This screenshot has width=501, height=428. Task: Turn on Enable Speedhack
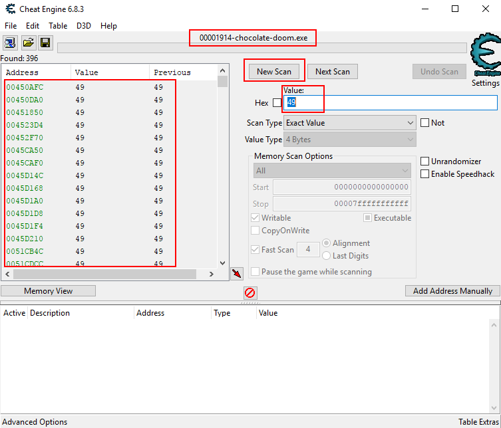pos(425,174)
